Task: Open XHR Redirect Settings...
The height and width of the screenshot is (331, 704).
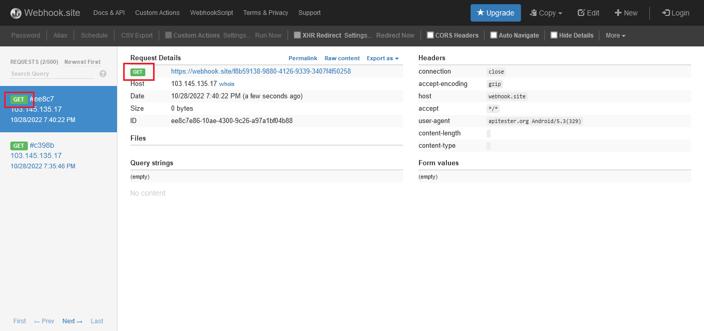Action: click(x=358, y=36)
